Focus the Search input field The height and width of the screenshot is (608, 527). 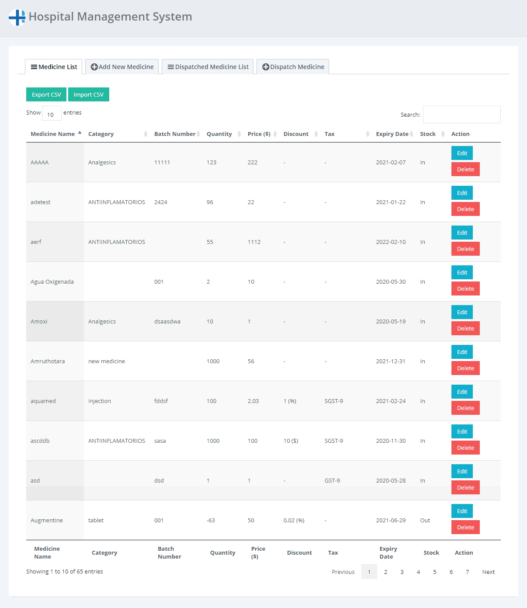click(461, 115)
